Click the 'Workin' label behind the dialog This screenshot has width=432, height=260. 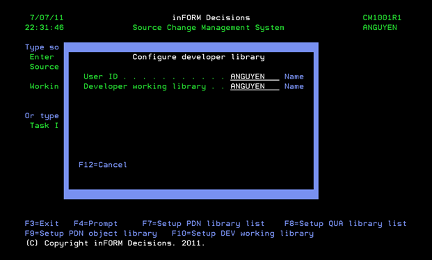coord(44,86)
